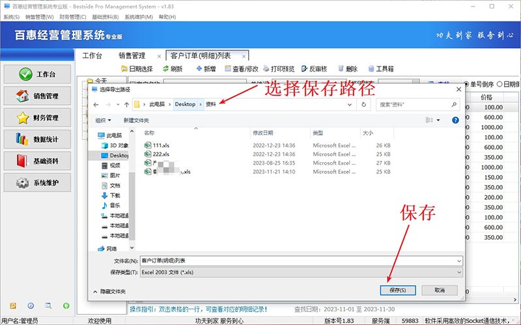Screen dimensions: 521x325
Task: Click the 保存(S) button
Action: pos(398,290)
